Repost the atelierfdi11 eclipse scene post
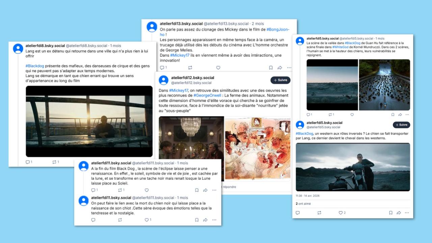Screen dimensions: 432x243 (x=120, y=190)
